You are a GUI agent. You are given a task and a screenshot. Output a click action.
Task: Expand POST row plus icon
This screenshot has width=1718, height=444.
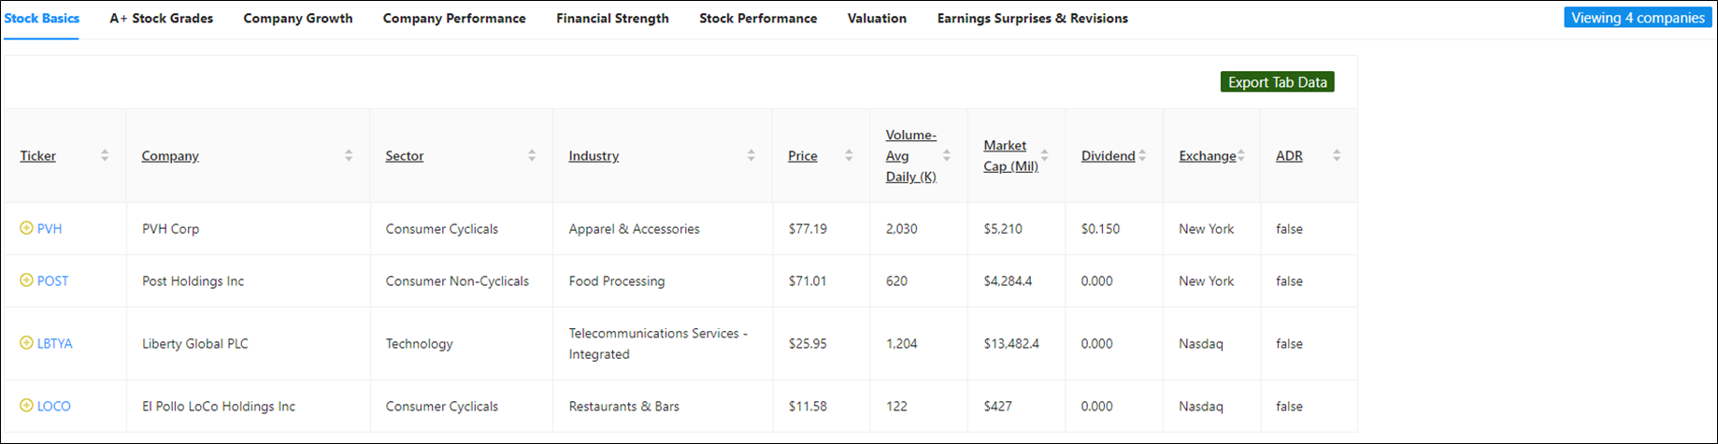point(26,280)
